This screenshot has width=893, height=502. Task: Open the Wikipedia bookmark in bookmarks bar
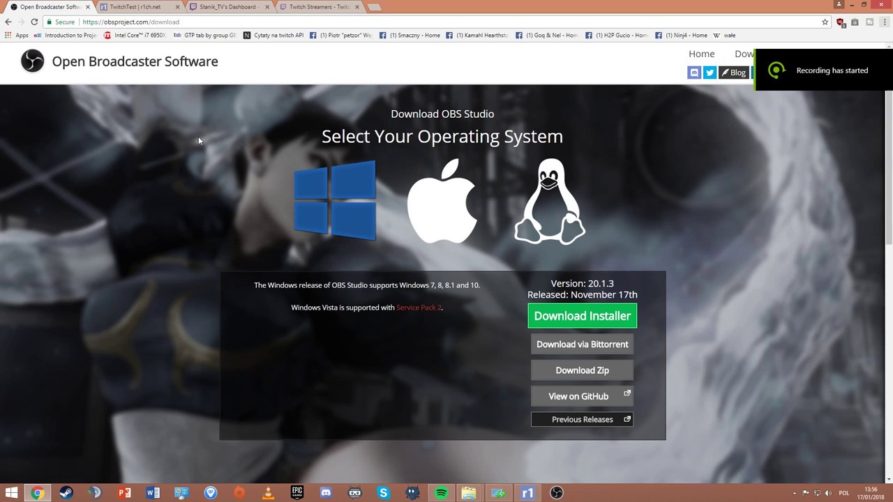coord(724,36)
